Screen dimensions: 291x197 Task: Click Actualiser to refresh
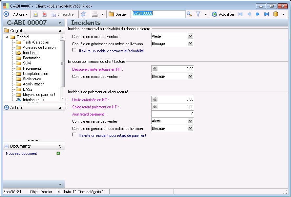point(223,14)
